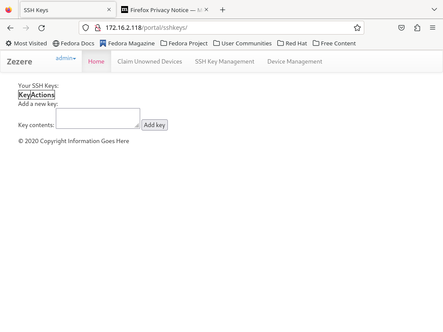
Task: Open the SSH Key Management nav item
Action: (225, 61)
